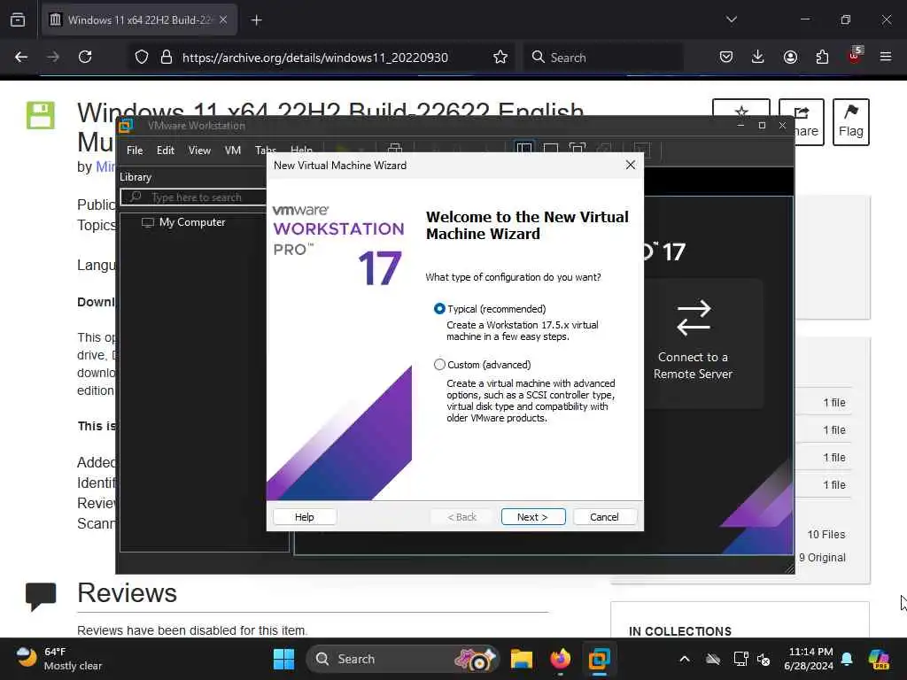Open the Firefox account icon

[790, 58]
